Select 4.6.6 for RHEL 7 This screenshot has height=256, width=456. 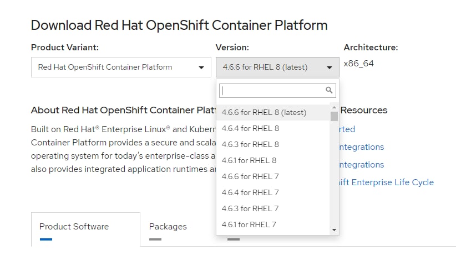click(273, 176)
